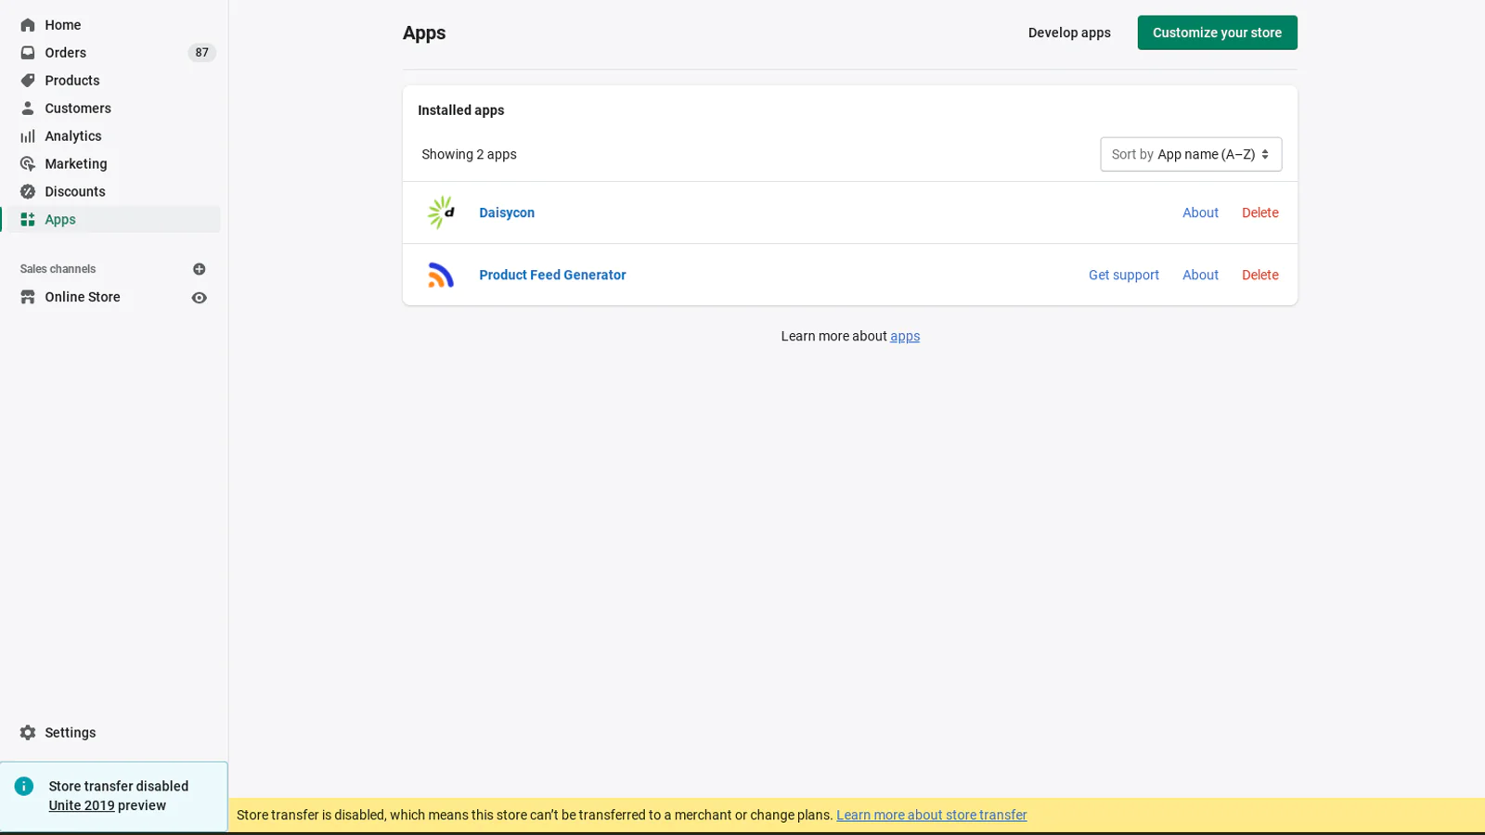This screenshot has width=1485, height=835.
Task: Click the Showing 2 apps text
Action: click(x=469, y=154)
